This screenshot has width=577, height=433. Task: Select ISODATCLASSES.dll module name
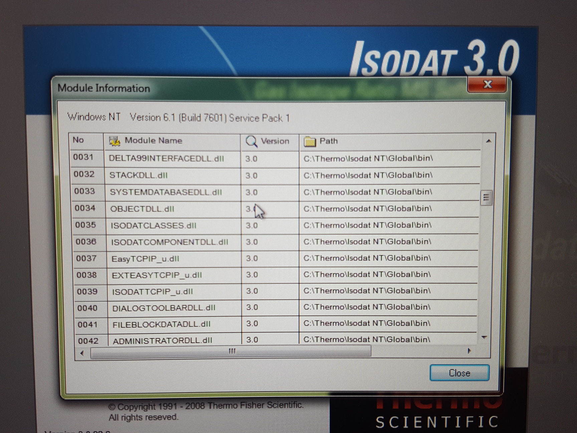(x=154, y=226)
